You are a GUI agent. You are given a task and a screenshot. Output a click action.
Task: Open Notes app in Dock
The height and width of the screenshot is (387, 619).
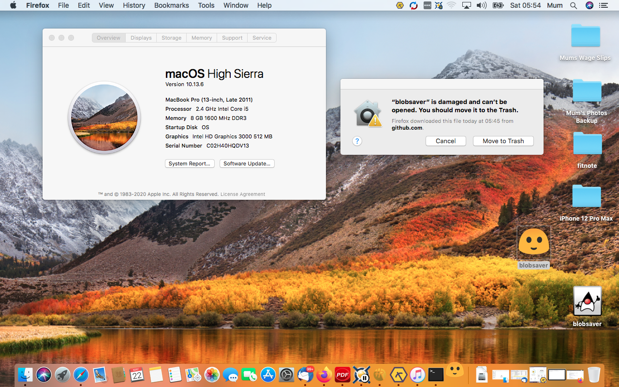click(x=156, y=374)
